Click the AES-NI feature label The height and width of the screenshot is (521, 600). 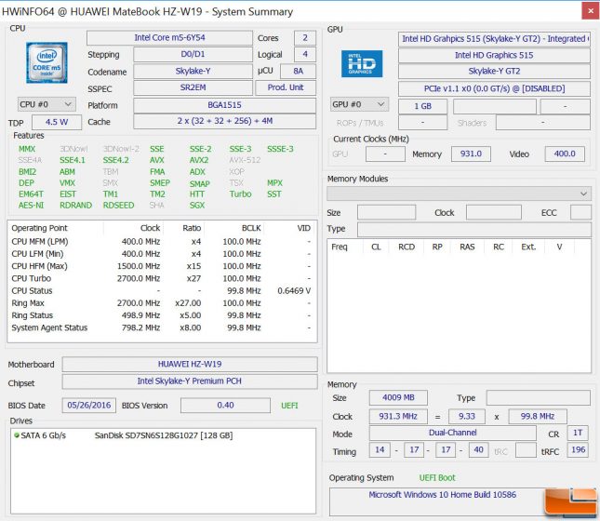click(x=32, y=206)
